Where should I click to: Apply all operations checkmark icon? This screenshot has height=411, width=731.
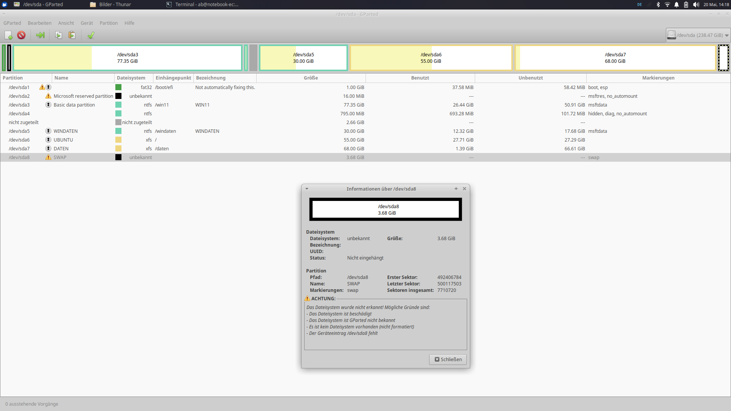tap(91, 35)
